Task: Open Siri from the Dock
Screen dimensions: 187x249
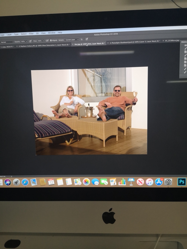Action: 8,182
